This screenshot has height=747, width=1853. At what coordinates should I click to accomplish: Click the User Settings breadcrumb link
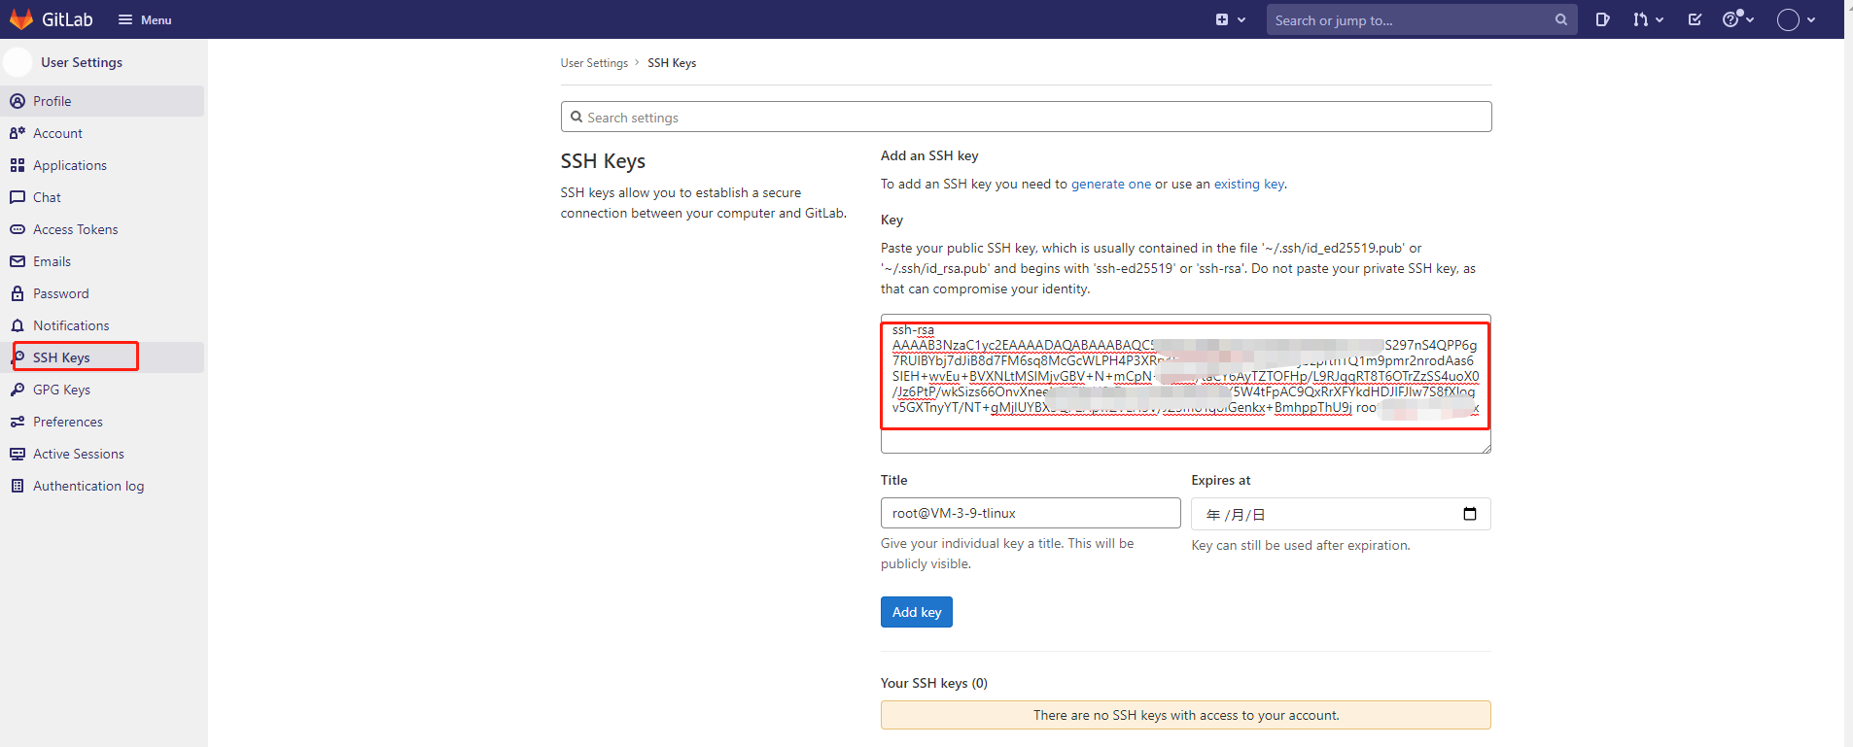pyautogui.click(x=594, y=63)
